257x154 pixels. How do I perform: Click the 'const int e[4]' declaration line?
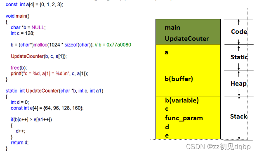47,108
